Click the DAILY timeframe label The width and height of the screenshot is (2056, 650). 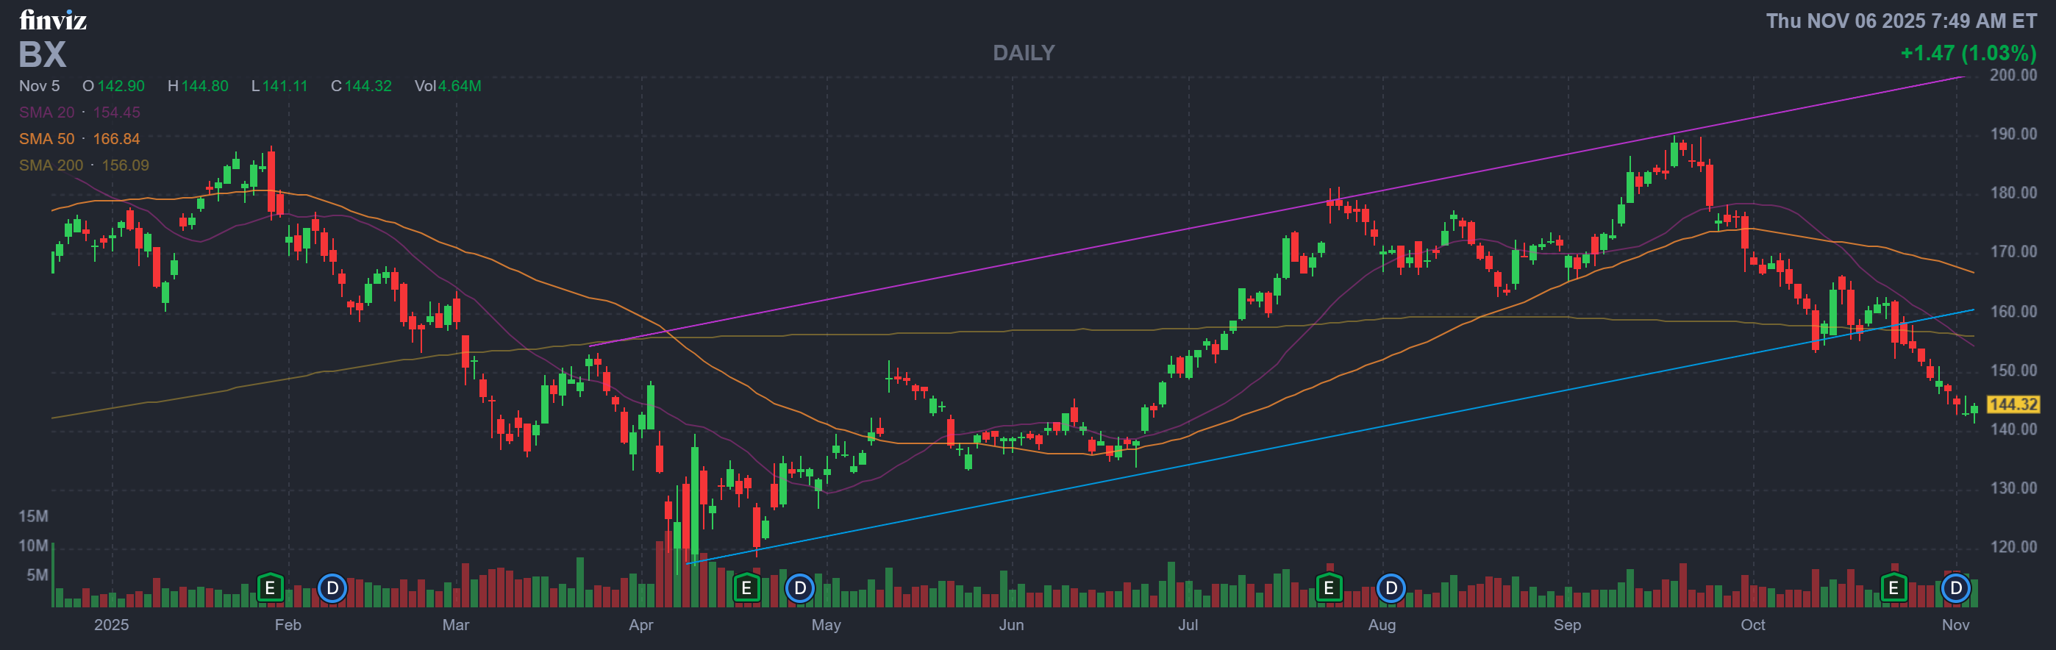[1023, 53]
